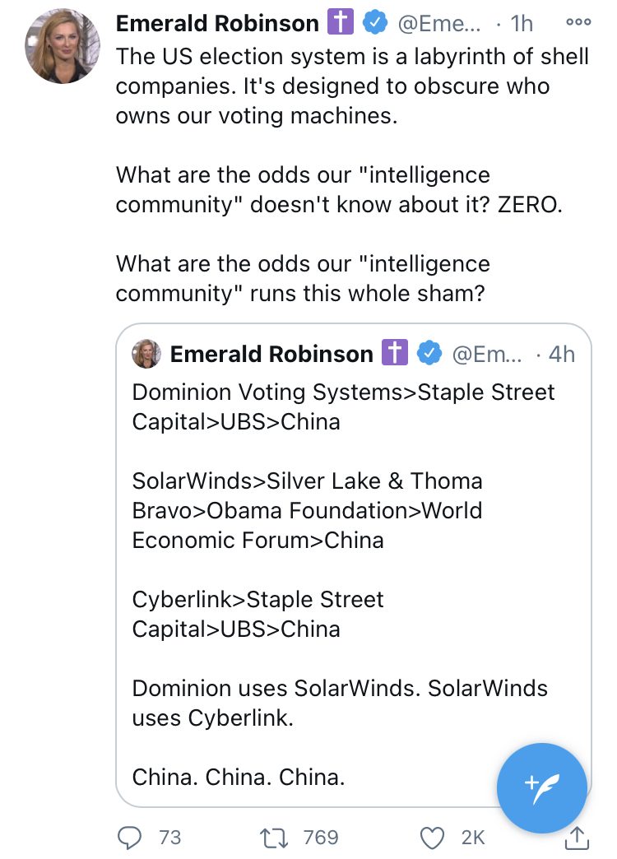
Task: Tap the verified badge in the quoted tweet
Action: 429,354
